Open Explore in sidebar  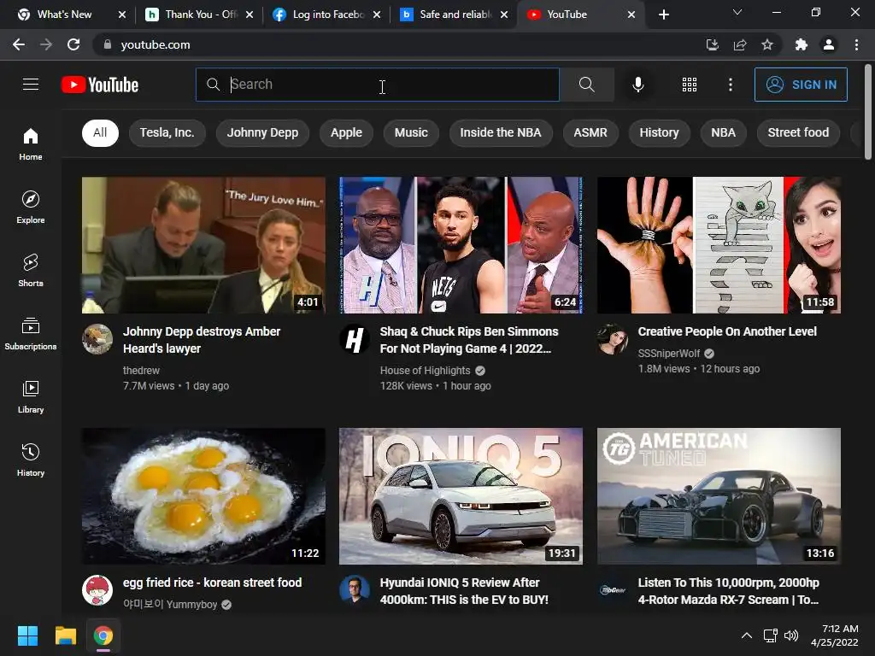coord(31,207)
